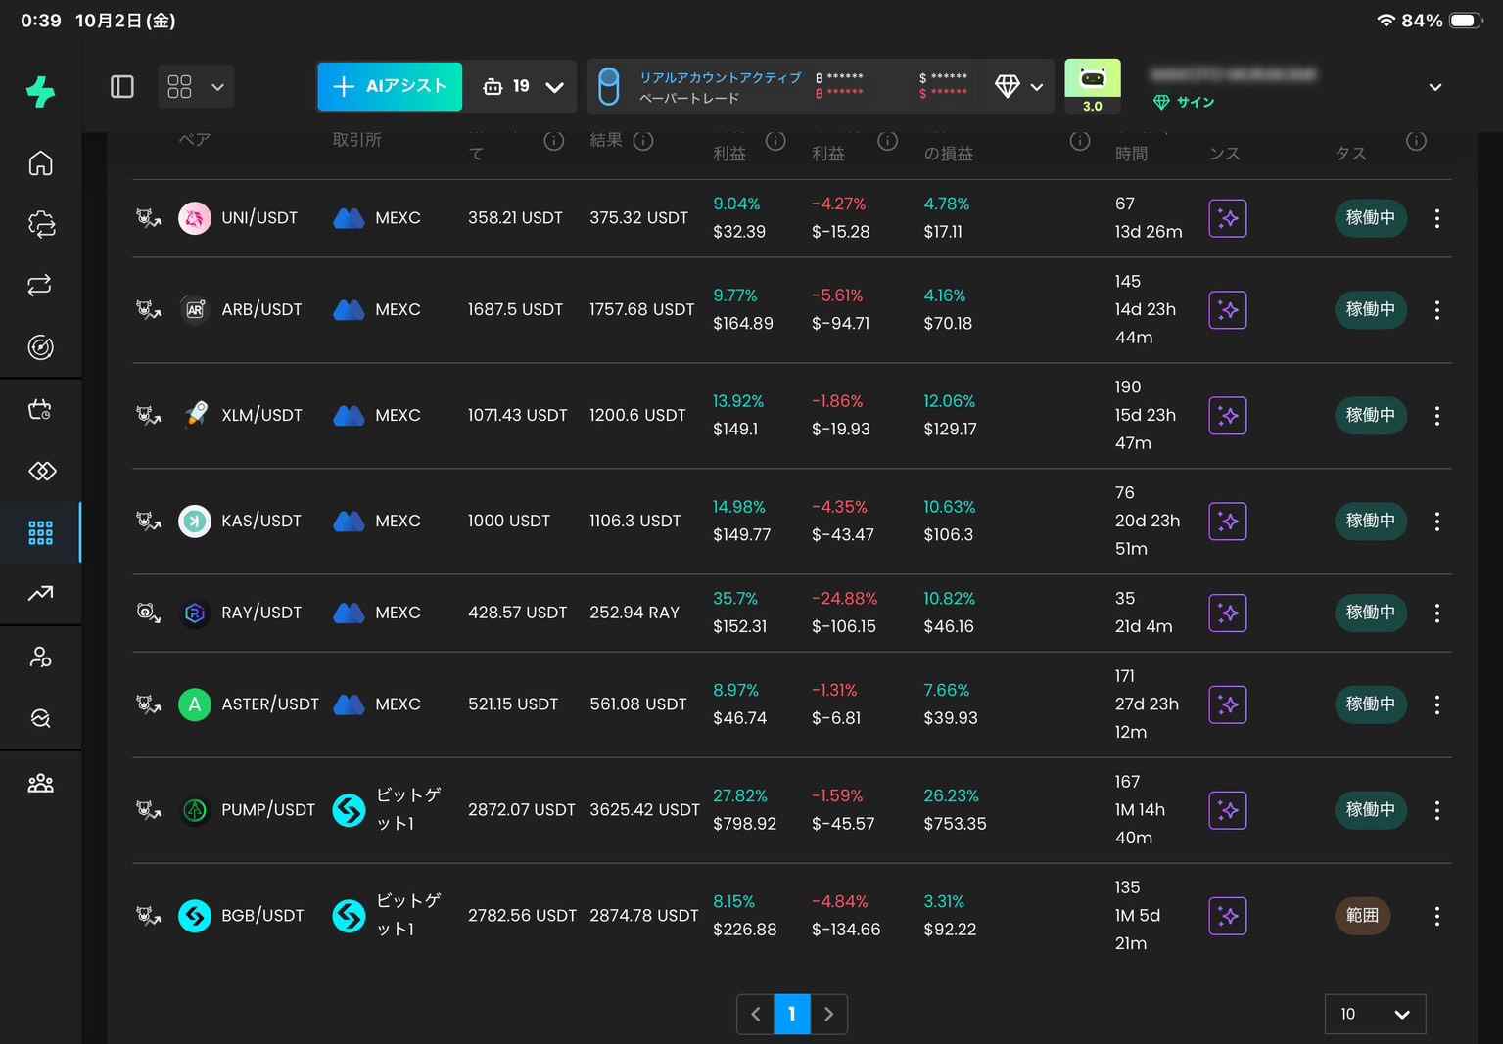Select the KAS/USDT pair name
Viewport: 1503px width, 1044px height.
(261, 522)
